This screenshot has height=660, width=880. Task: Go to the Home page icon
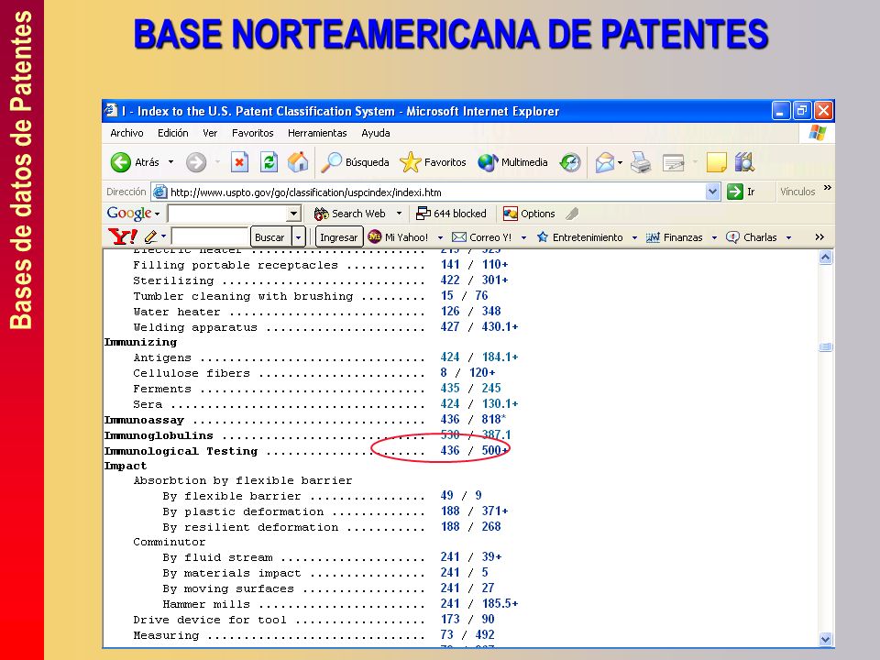coord(298,162)
